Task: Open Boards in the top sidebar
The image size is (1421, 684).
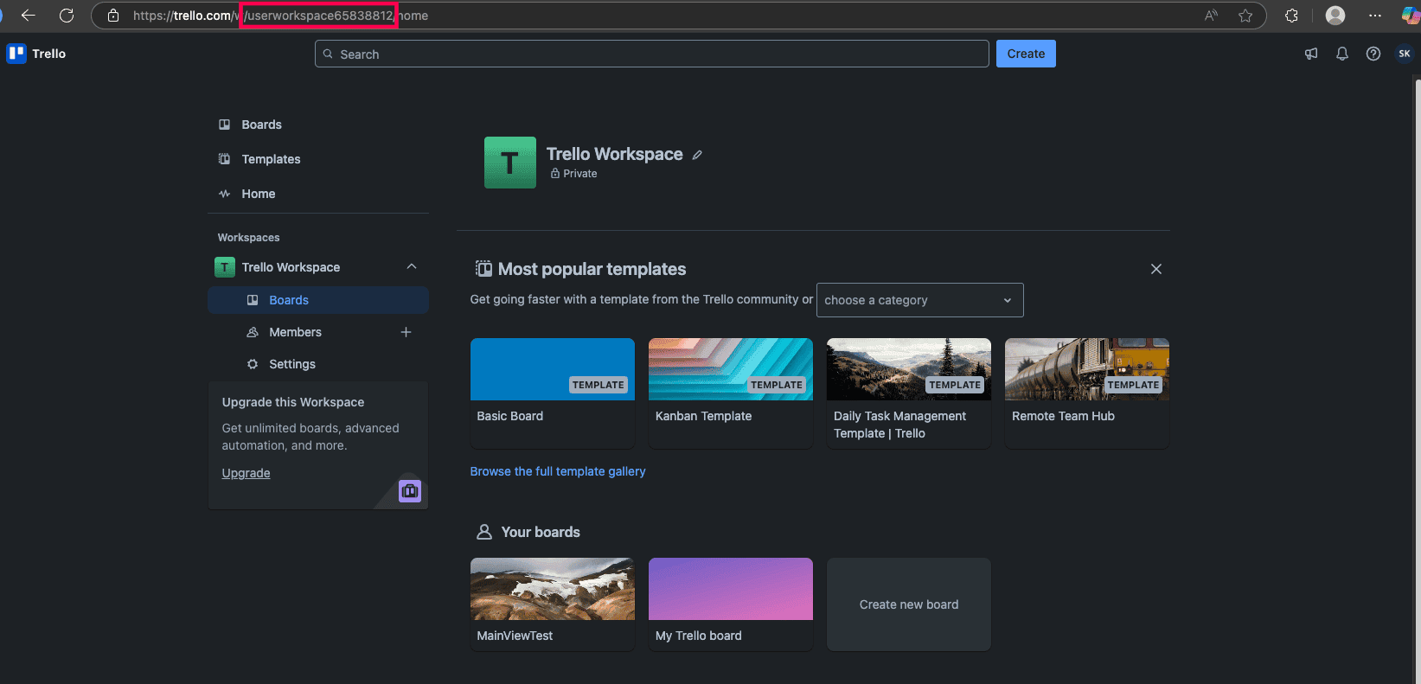Action: [x=318, y=125]
